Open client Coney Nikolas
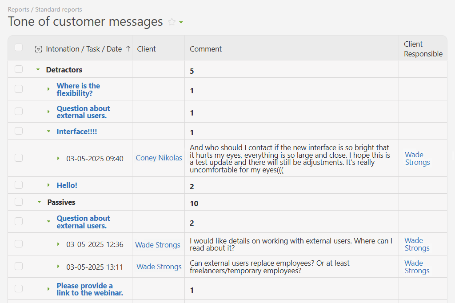 159,158
